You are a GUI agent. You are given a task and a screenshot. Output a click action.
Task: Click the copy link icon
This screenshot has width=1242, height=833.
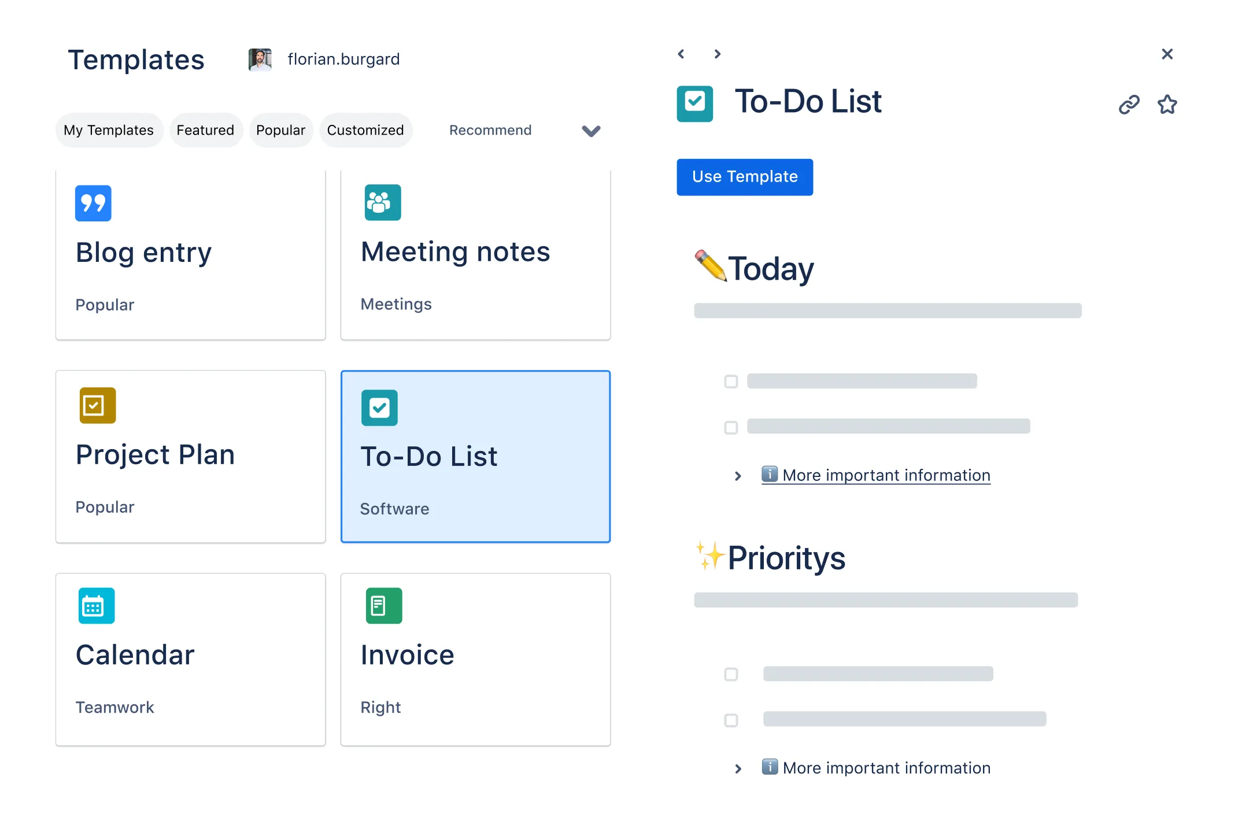[x=1128, y=105]
